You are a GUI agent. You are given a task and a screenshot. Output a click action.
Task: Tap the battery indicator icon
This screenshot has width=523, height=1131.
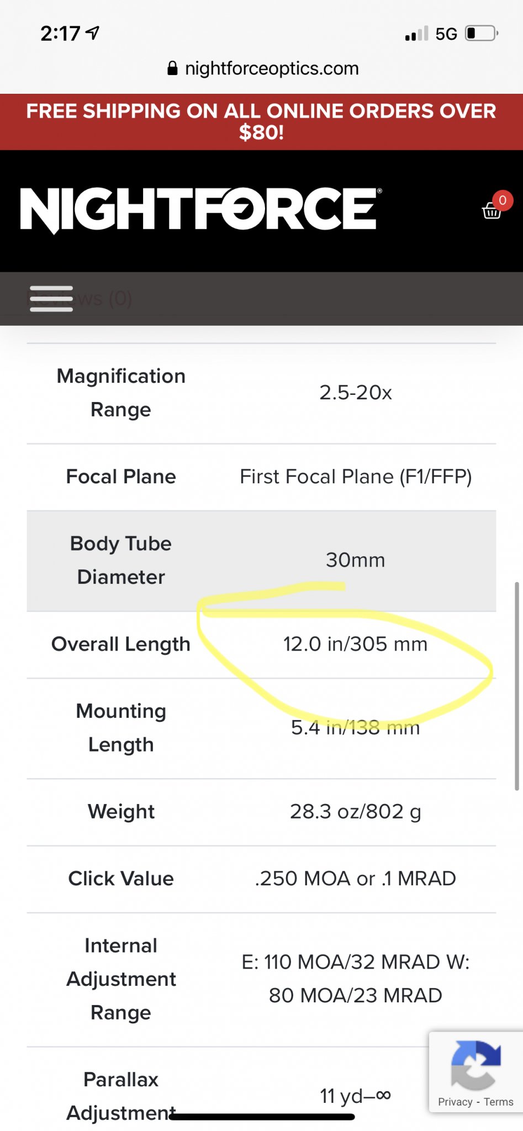tap(481, 34)
